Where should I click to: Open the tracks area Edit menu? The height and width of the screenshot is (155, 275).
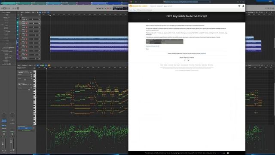[22, 12]
